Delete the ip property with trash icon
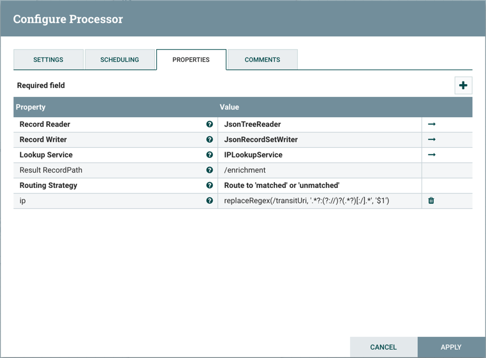This screenshot has height=358, width=486. point(431,201)
